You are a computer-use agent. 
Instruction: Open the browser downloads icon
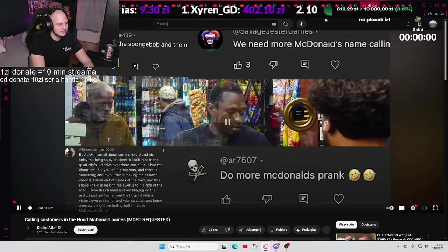click(436, 13)
